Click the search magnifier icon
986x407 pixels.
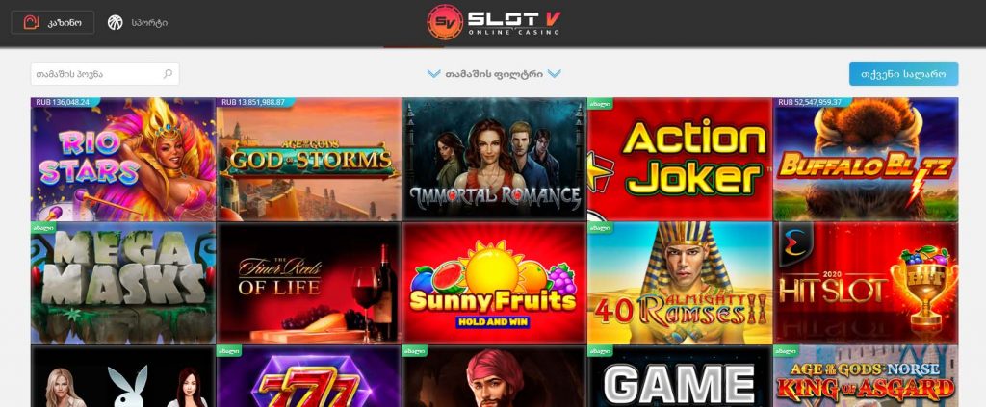168,73
